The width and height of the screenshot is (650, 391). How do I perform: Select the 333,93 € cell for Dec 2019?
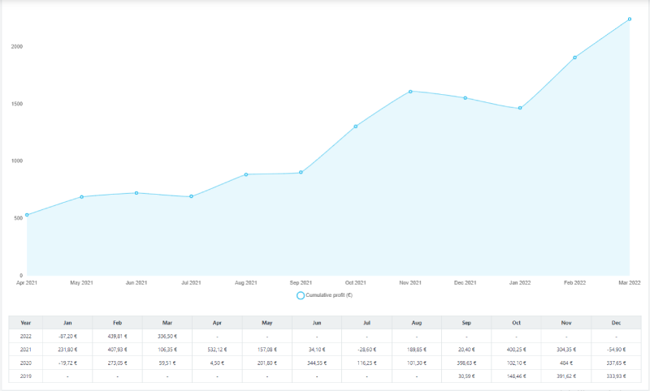616,376
